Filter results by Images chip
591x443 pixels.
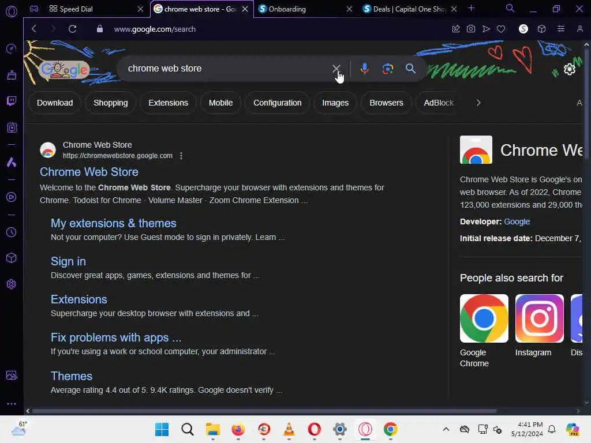click(x=335, y=103)
